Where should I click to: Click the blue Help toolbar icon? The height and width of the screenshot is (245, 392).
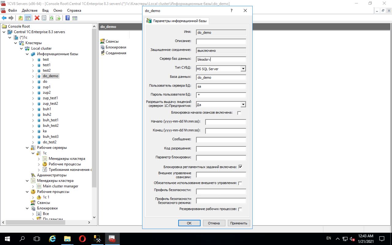point(67,18)
